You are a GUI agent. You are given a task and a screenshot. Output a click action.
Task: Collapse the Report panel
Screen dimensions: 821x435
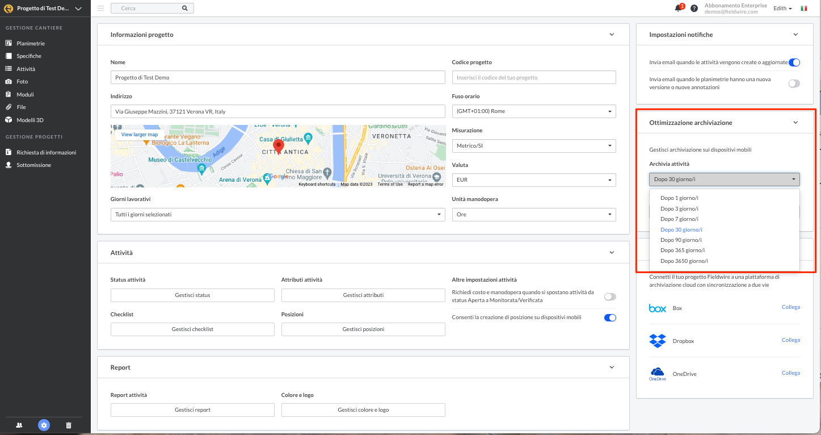click(x=612, y=367)
